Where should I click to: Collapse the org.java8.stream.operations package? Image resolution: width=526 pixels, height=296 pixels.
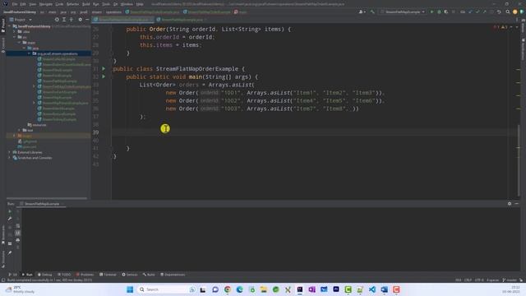click(x=30, y=53)
